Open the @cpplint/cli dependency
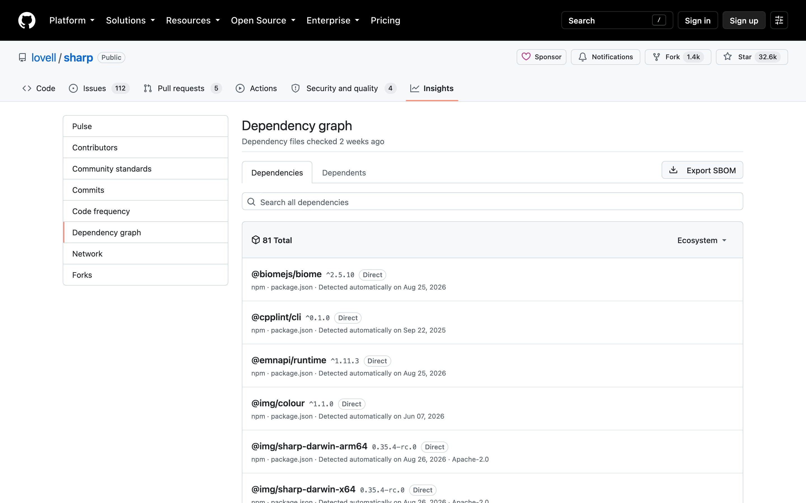The width and height of the screenshot is (806, 503). (276, 317)
